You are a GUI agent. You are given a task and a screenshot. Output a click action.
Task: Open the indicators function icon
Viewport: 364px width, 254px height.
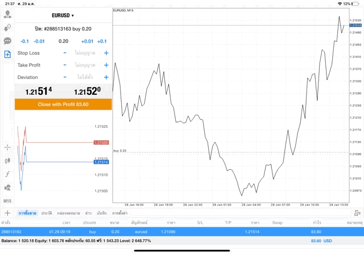tap(7, 174)
